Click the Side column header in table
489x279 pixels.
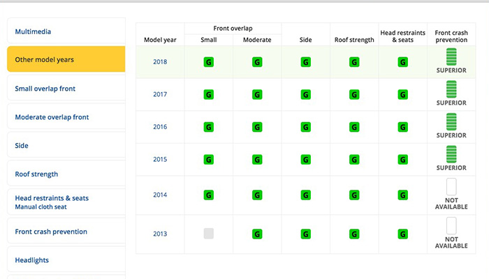coord(306,40)
